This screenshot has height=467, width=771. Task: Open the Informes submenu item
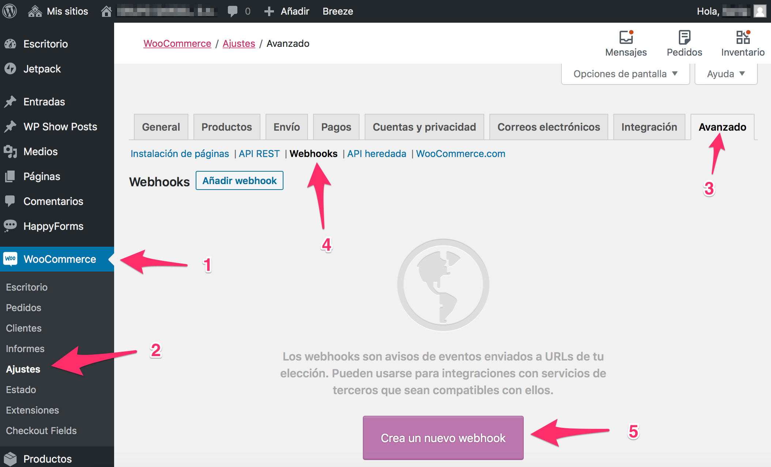(25, 349)
